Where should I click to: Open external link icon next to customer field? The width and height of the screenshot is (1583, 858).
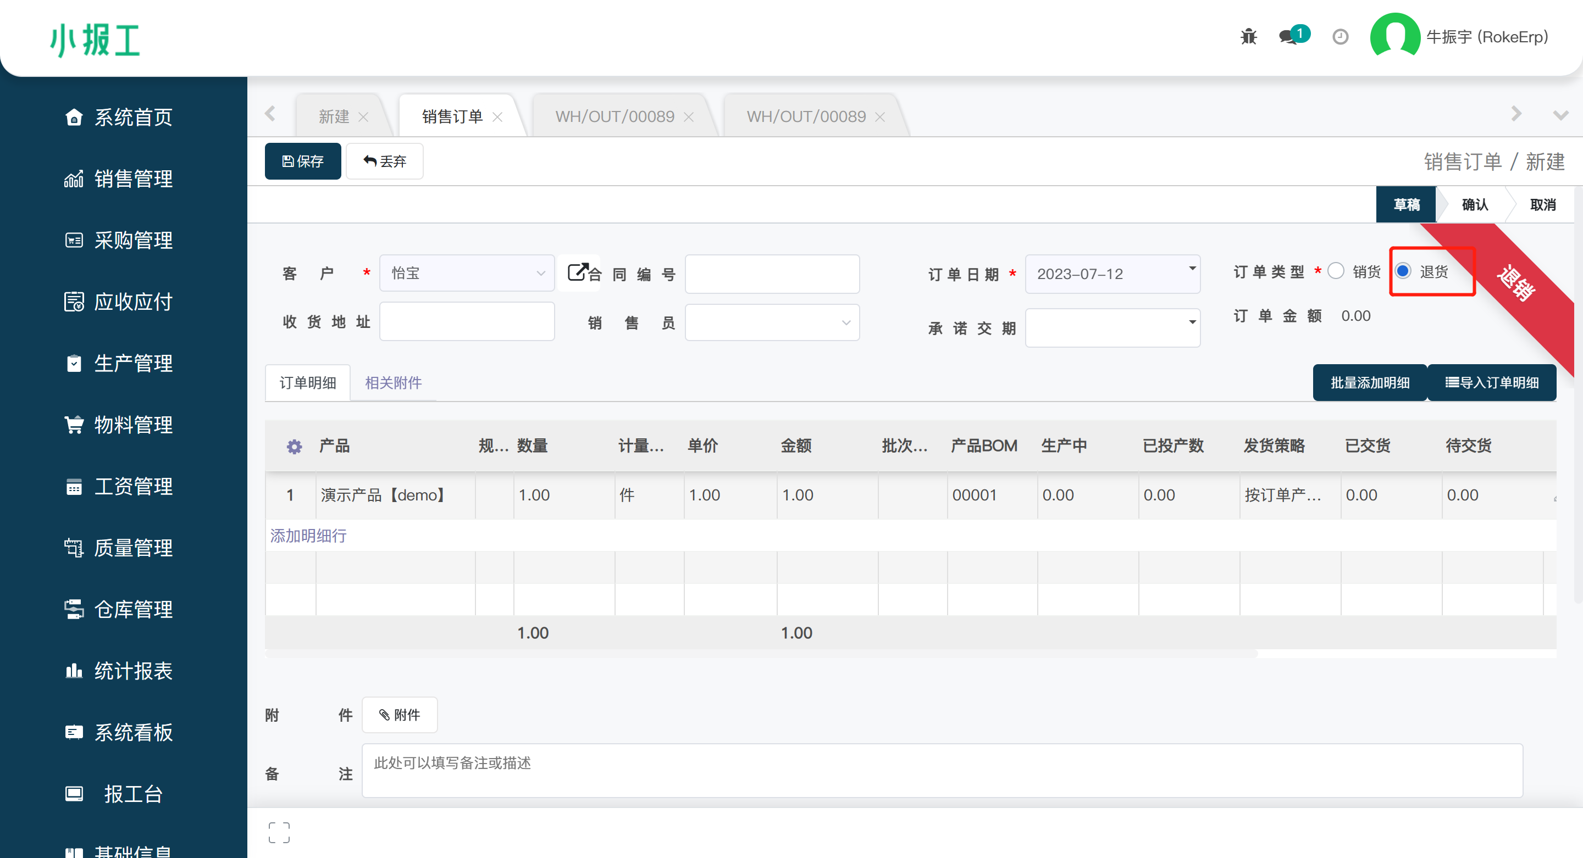(x=577, y=272)
